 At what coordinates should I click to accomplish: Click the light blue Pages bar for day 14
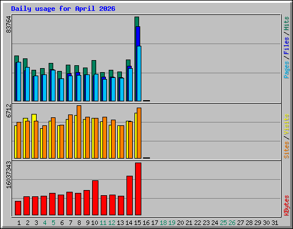(130, 85)
